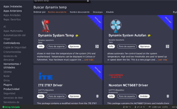The width and height of the screenshot is (177, 109).
Task: Open Foro de soporte for Nuvoton NCT6687 Driver
Action: point(127,96)
